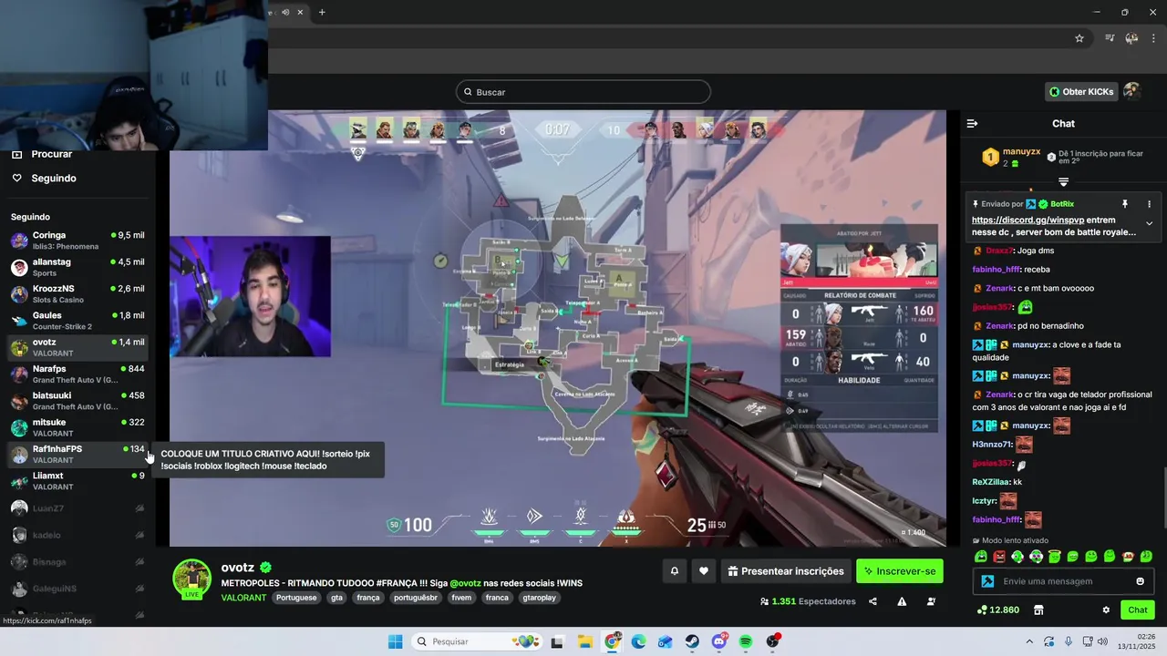Open Discord from the taskbar
The width and height of the screenshot is (1167, 656).
(x=719, y=641)
